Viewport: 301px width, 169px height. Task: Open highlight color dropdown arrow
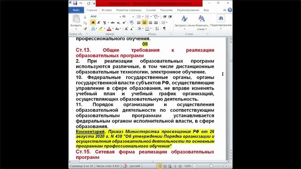pyautogui.click(x=104, y=29)
